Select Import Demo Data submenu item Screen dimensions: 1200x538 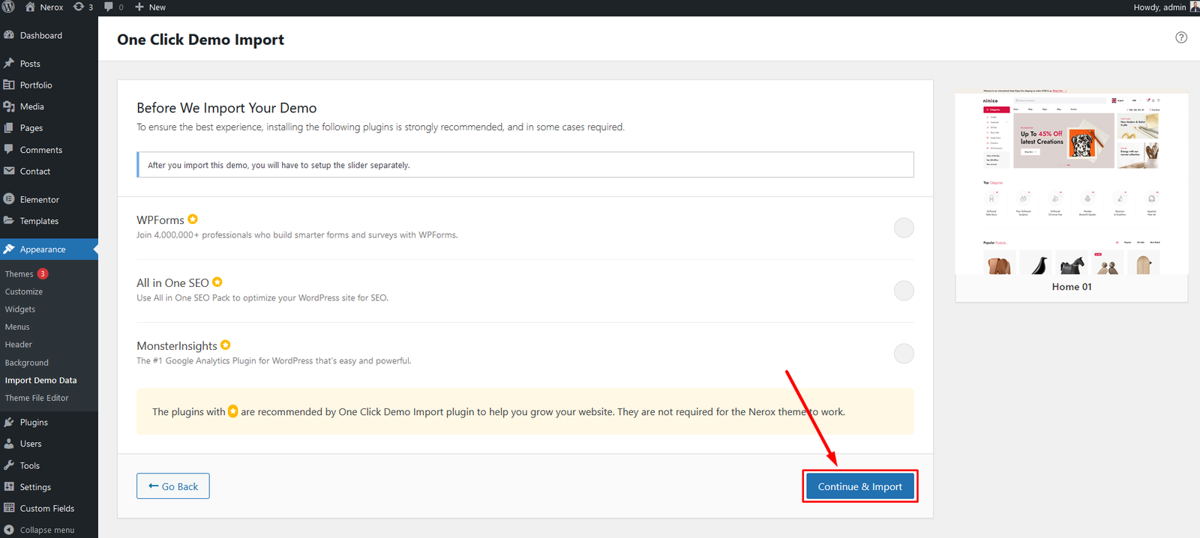(x=40, y=381)
